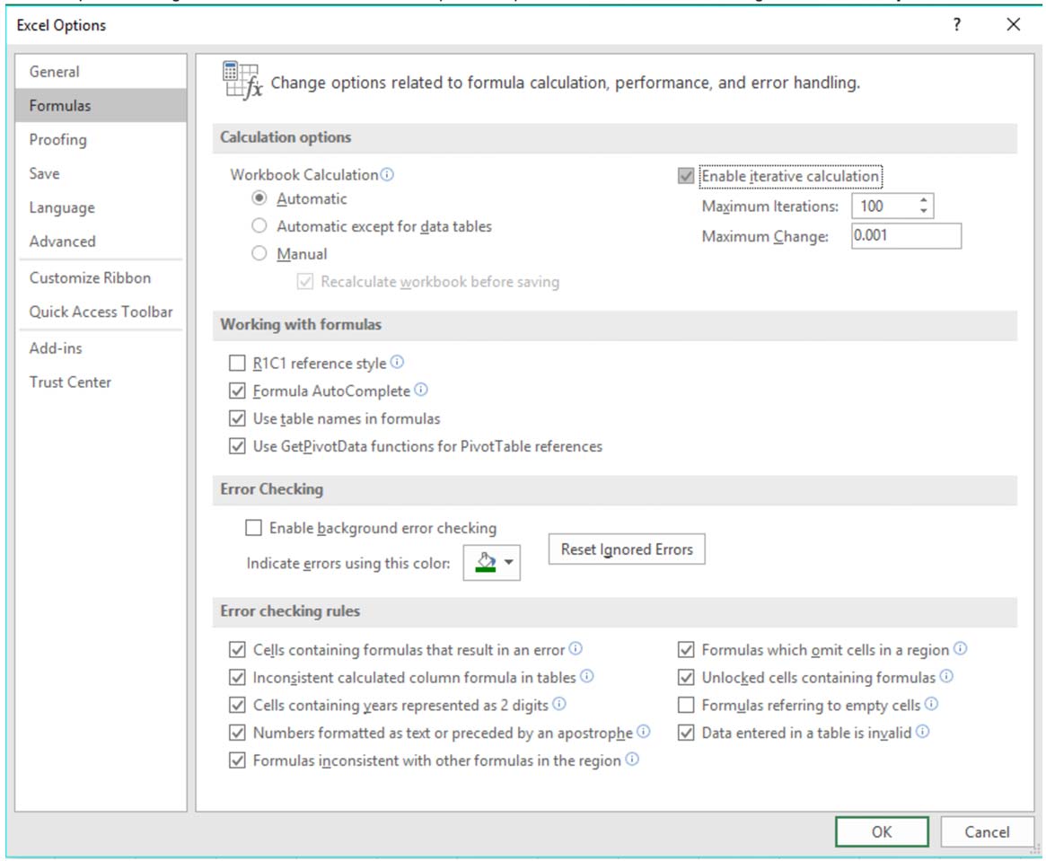Image resolution: width=1046 pixels, height=861 pixels.
Task: Click info icon for years represented as 2 digits
Action: pyautogui.click(x=559, y=704)
